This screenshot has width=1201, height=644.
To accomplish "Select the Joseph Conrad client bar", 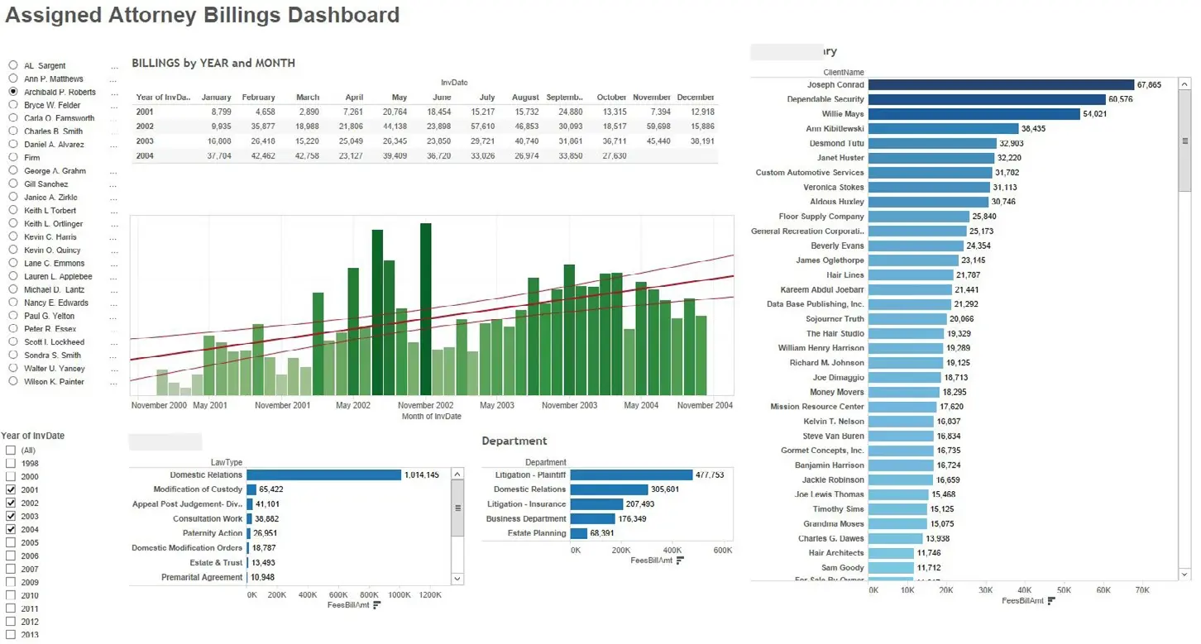I will point(1001,85).
